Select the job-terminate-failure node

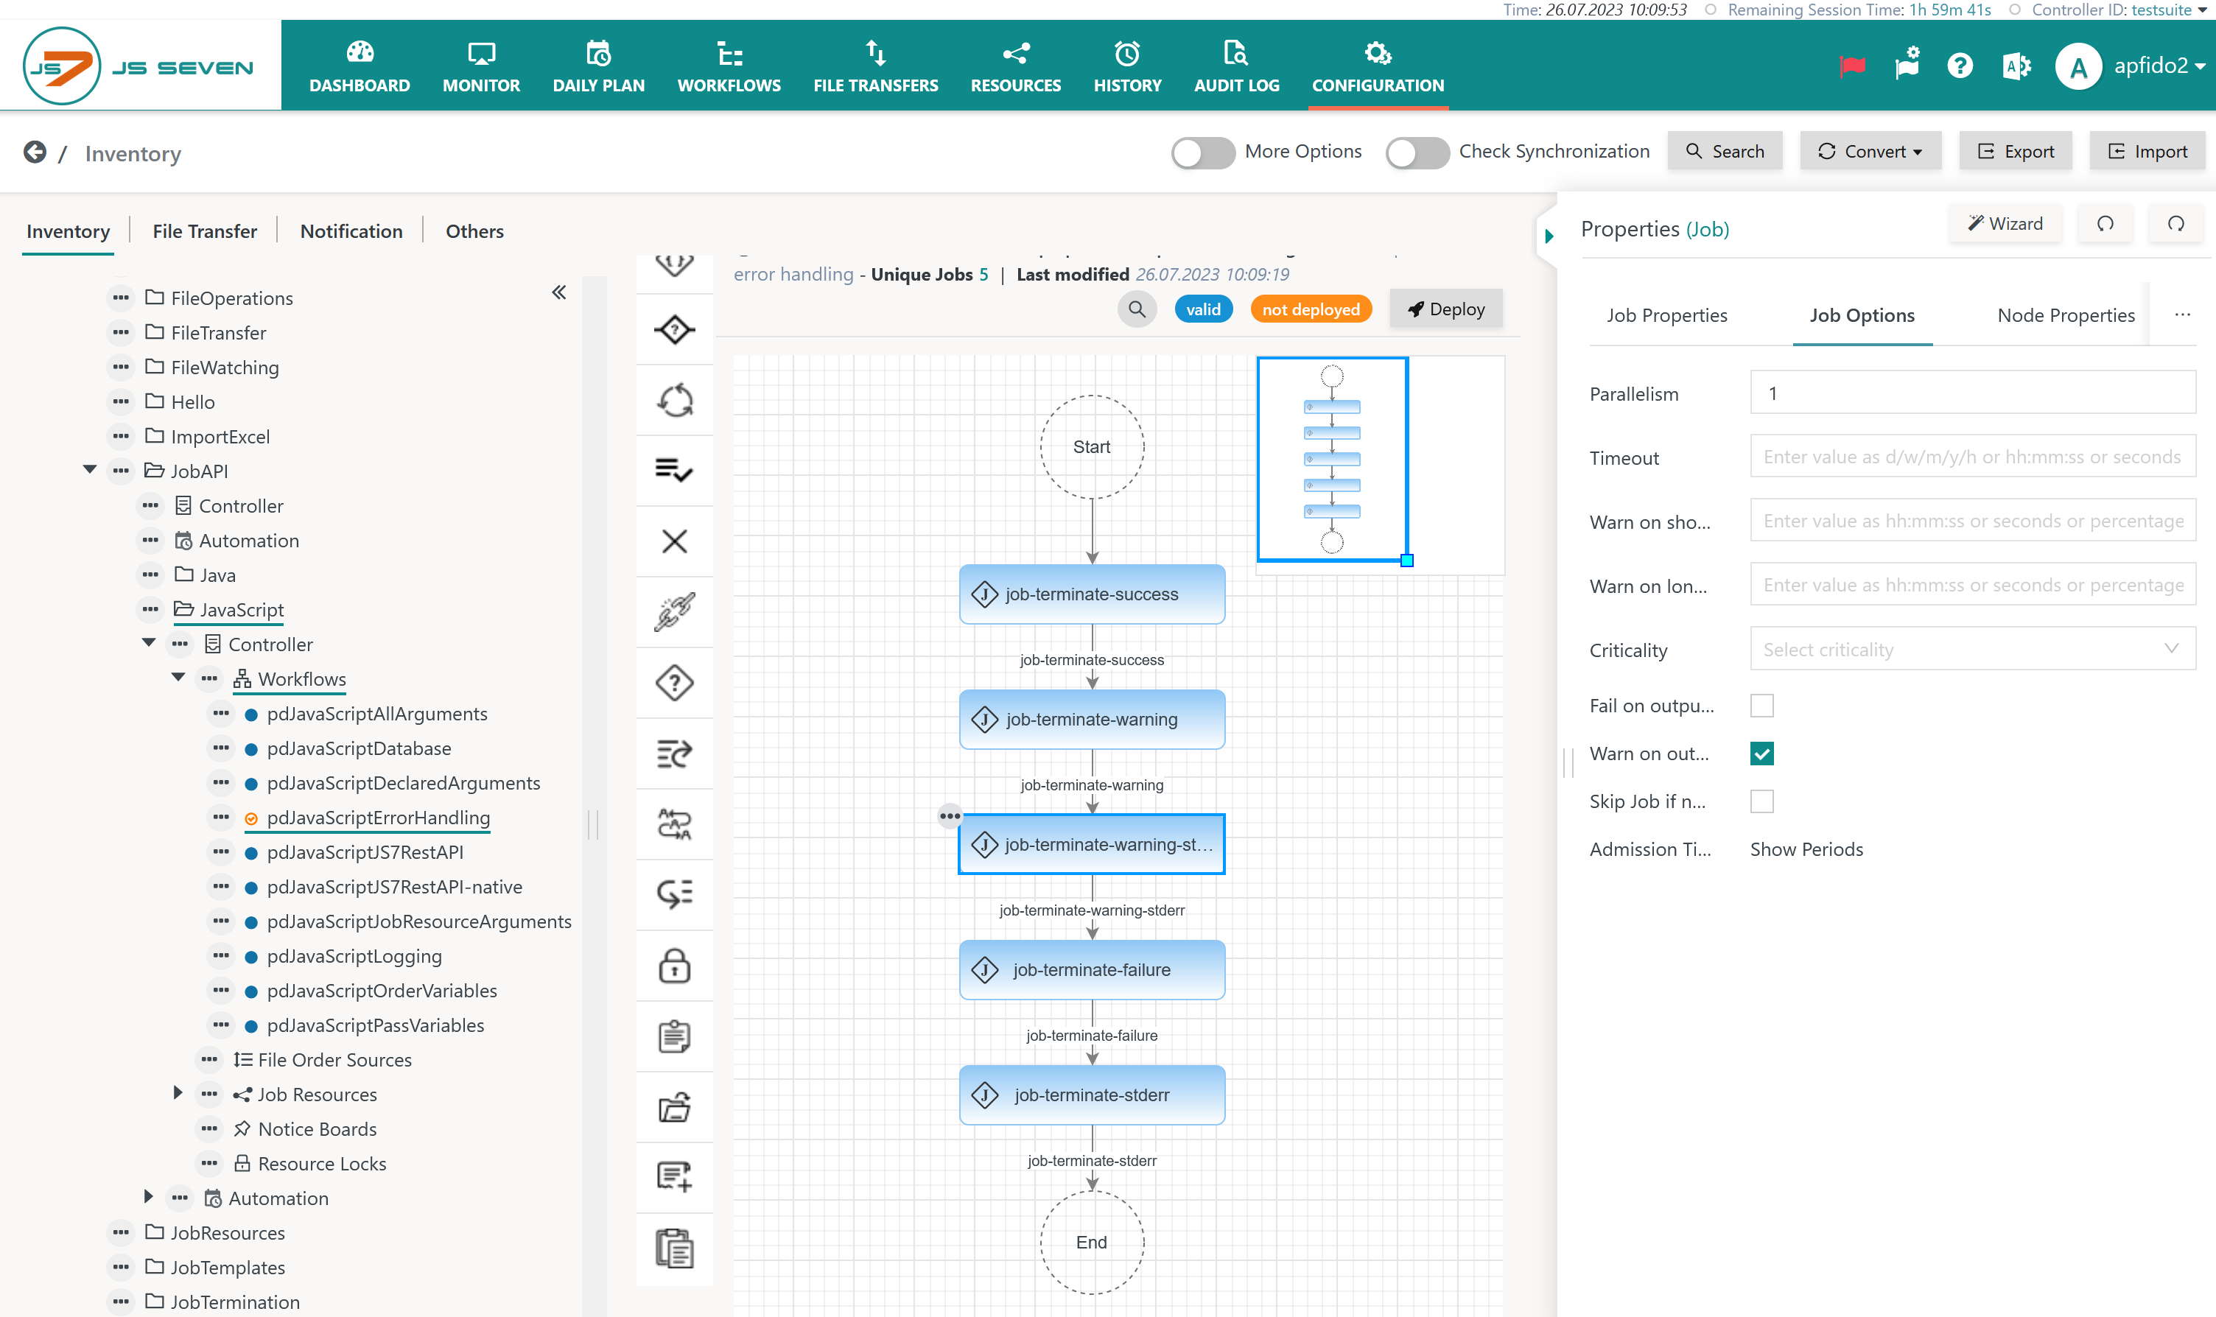pos(1092,969)
